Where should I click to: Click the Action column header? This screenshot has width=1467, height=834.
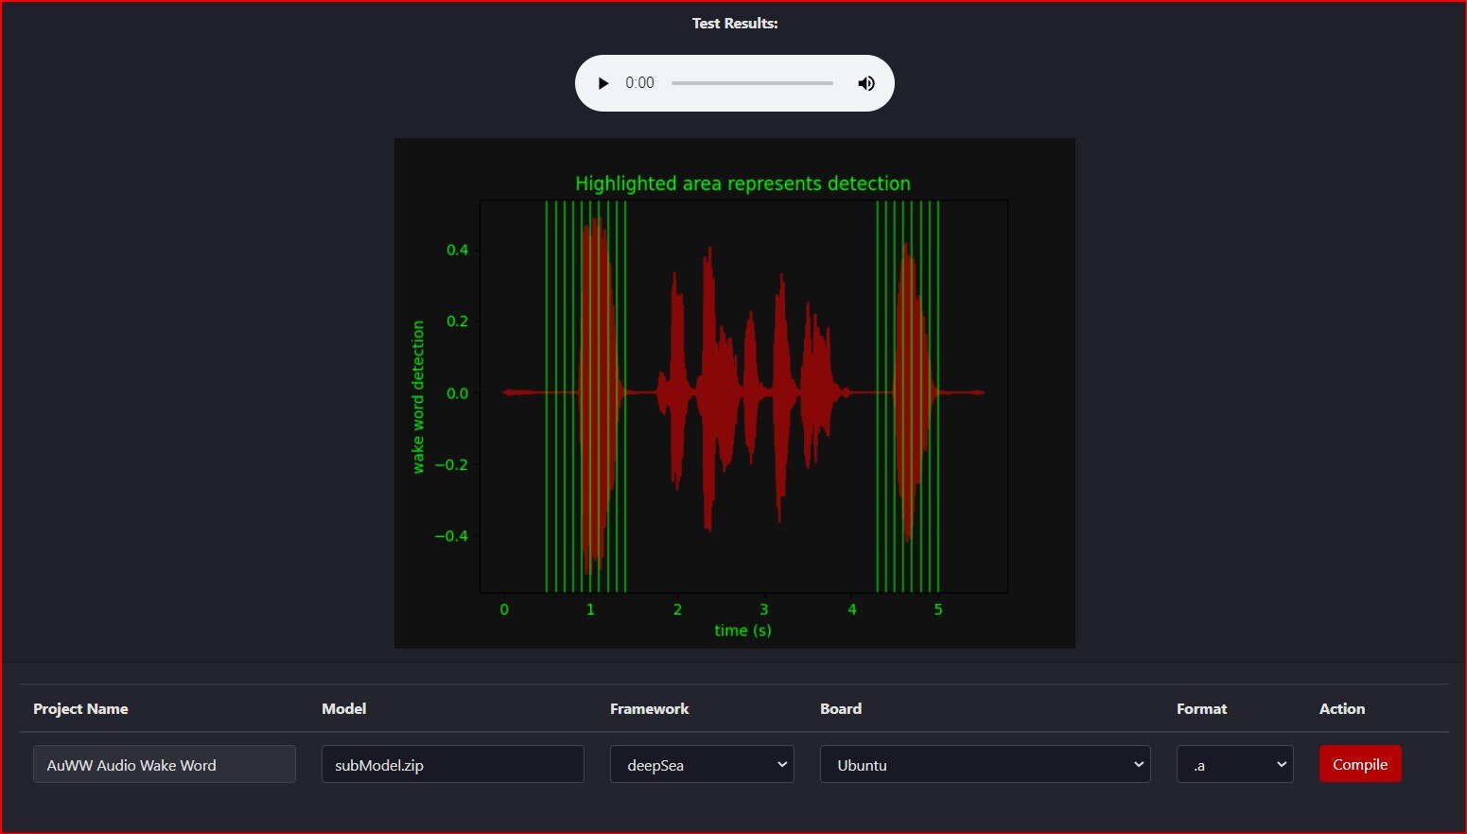coord(1341,708)
